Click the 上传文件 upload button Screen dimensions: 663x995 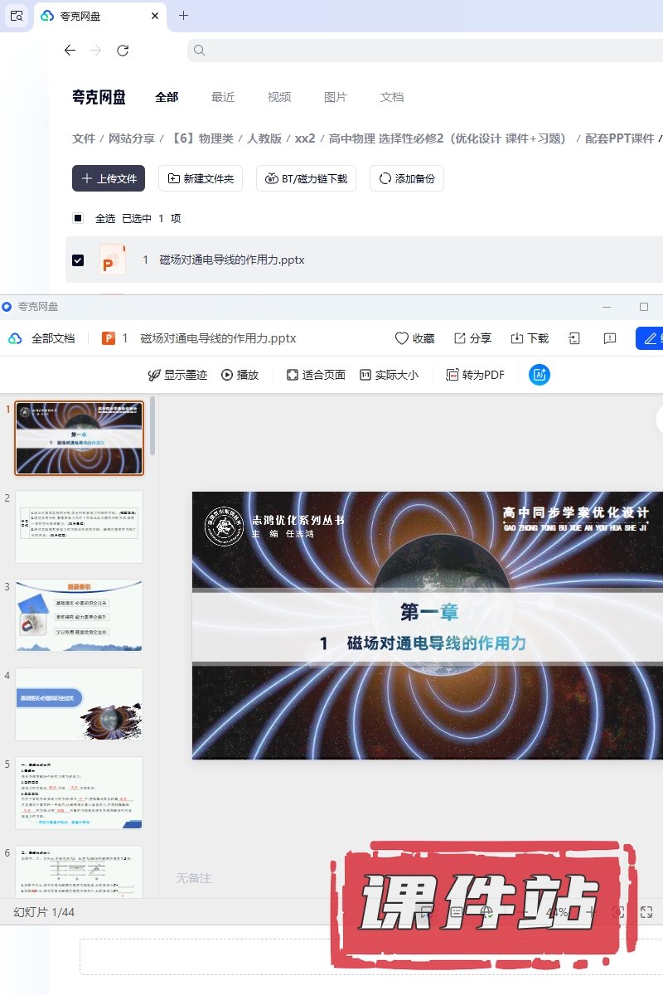pos(109,178)
